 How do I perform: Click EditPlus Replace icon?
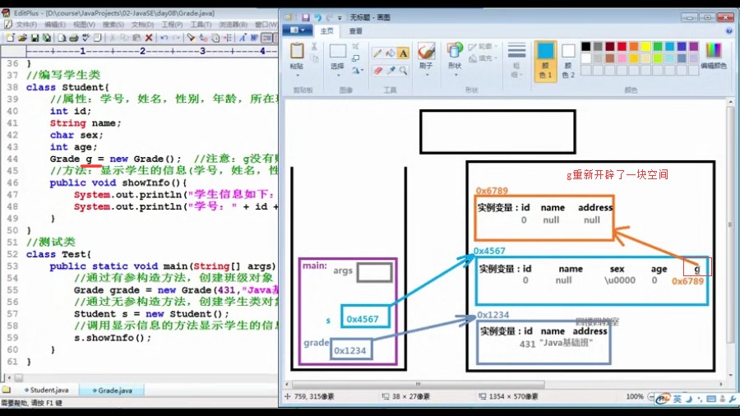(x=203, y=38)
